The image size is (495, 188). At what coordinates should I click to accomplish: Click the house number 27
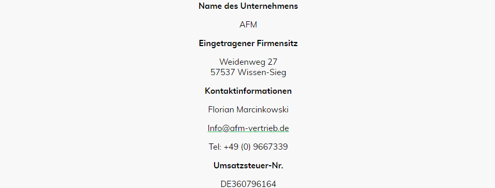click(272, 62)
